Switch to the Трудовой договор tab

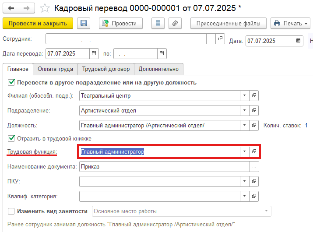[106, 69]
